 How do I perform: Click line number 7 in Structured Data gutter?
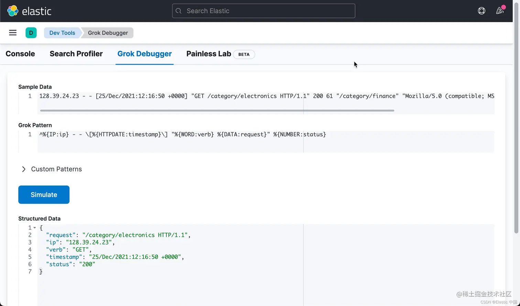pos(30,272)
